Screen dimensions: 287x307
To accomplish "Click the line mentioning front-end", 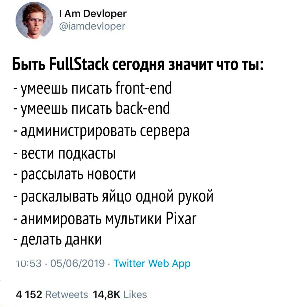I will pos(95,89).
